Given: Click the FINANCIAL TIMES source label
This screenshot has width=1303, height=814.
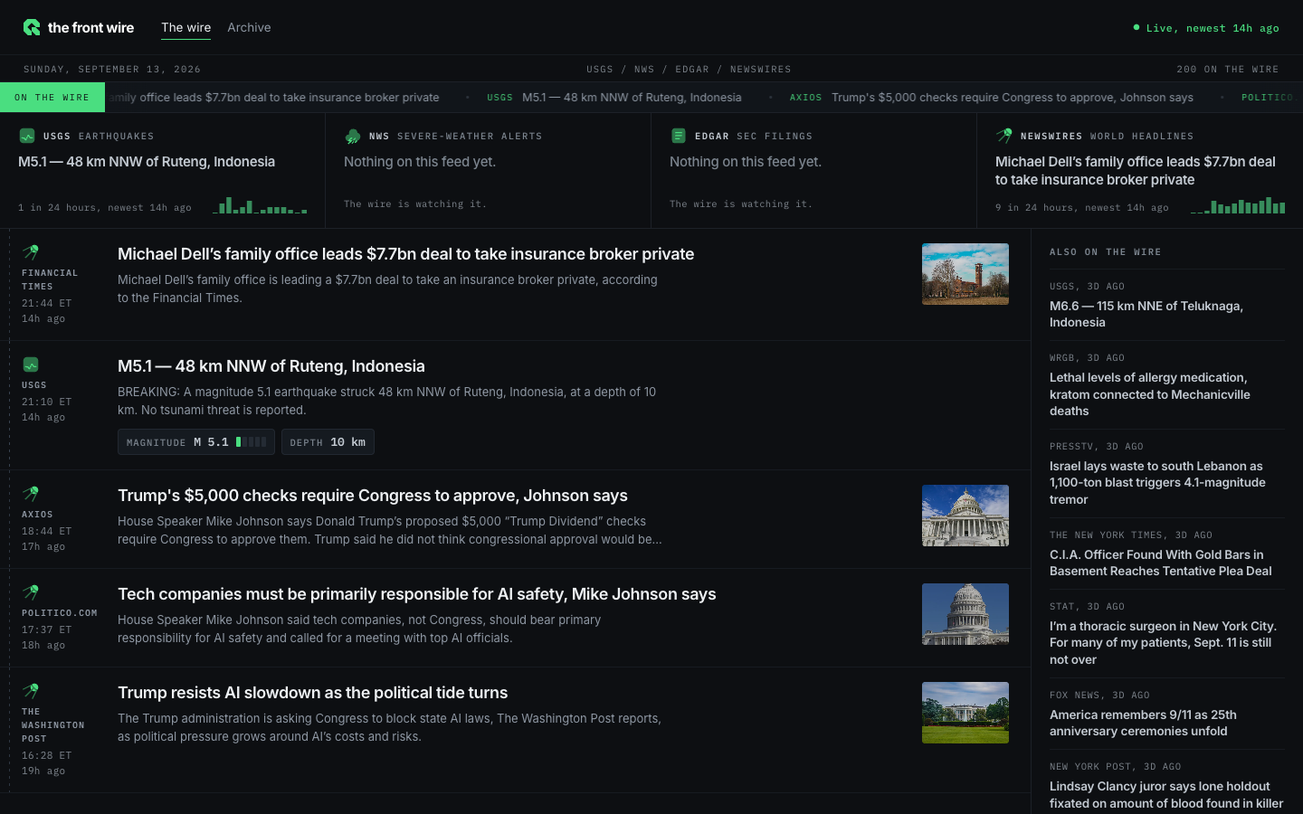Looking at the screenshot, I should (x=50, y=279).
